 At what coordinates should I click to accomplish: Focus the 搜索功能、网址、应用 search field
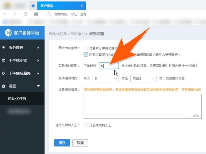70,14
